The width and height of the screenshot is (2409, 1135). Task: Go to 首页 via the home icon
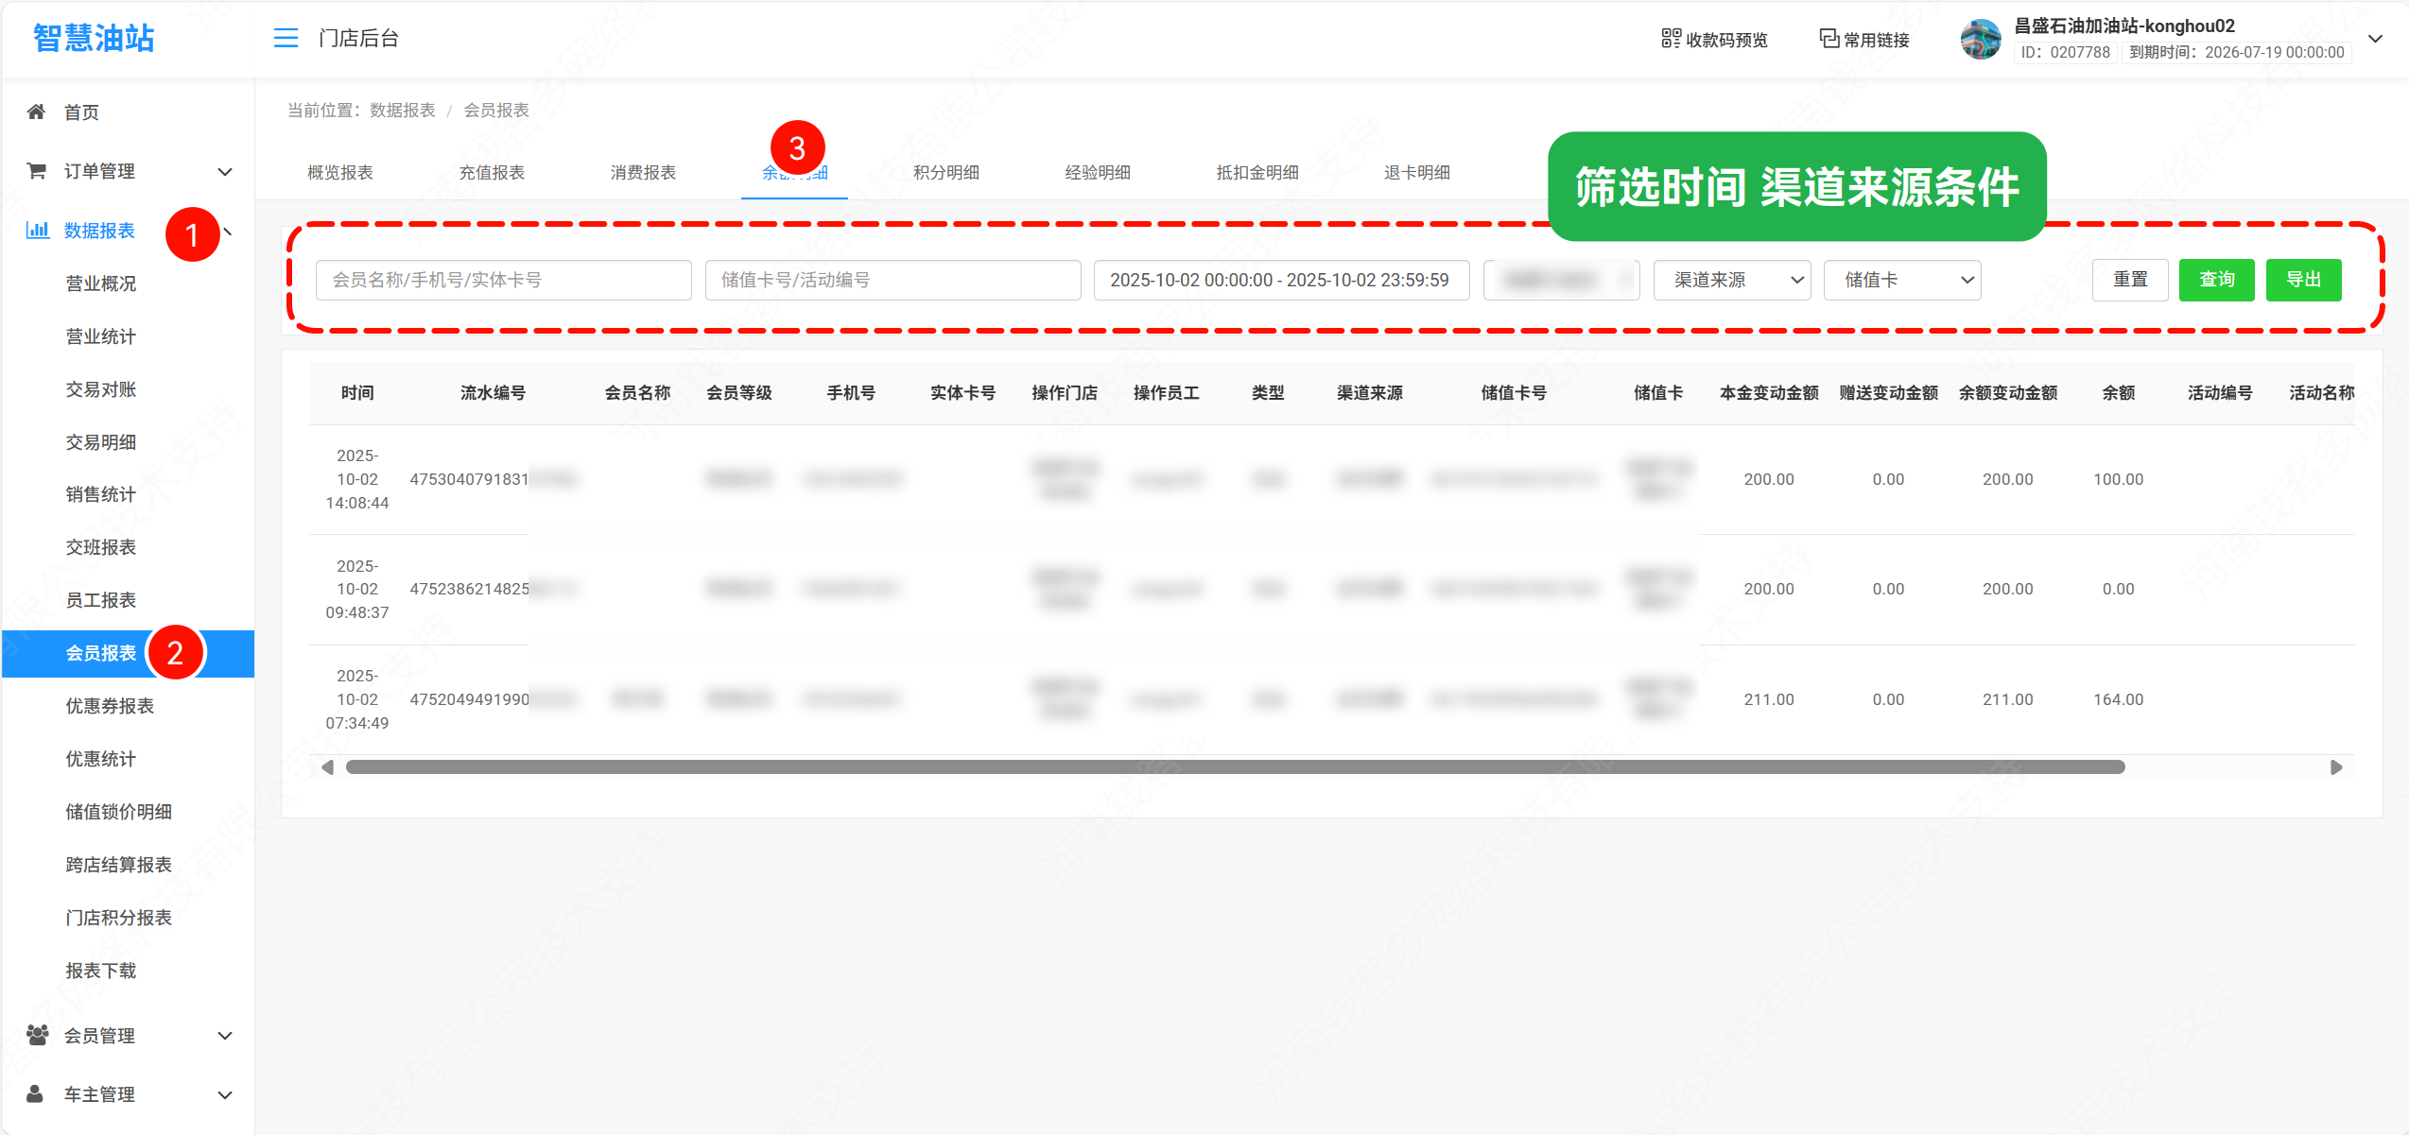[x=37, y=112]
